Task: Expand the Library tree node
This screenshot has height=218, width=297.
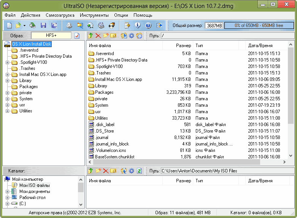Action: pos(7,81)
